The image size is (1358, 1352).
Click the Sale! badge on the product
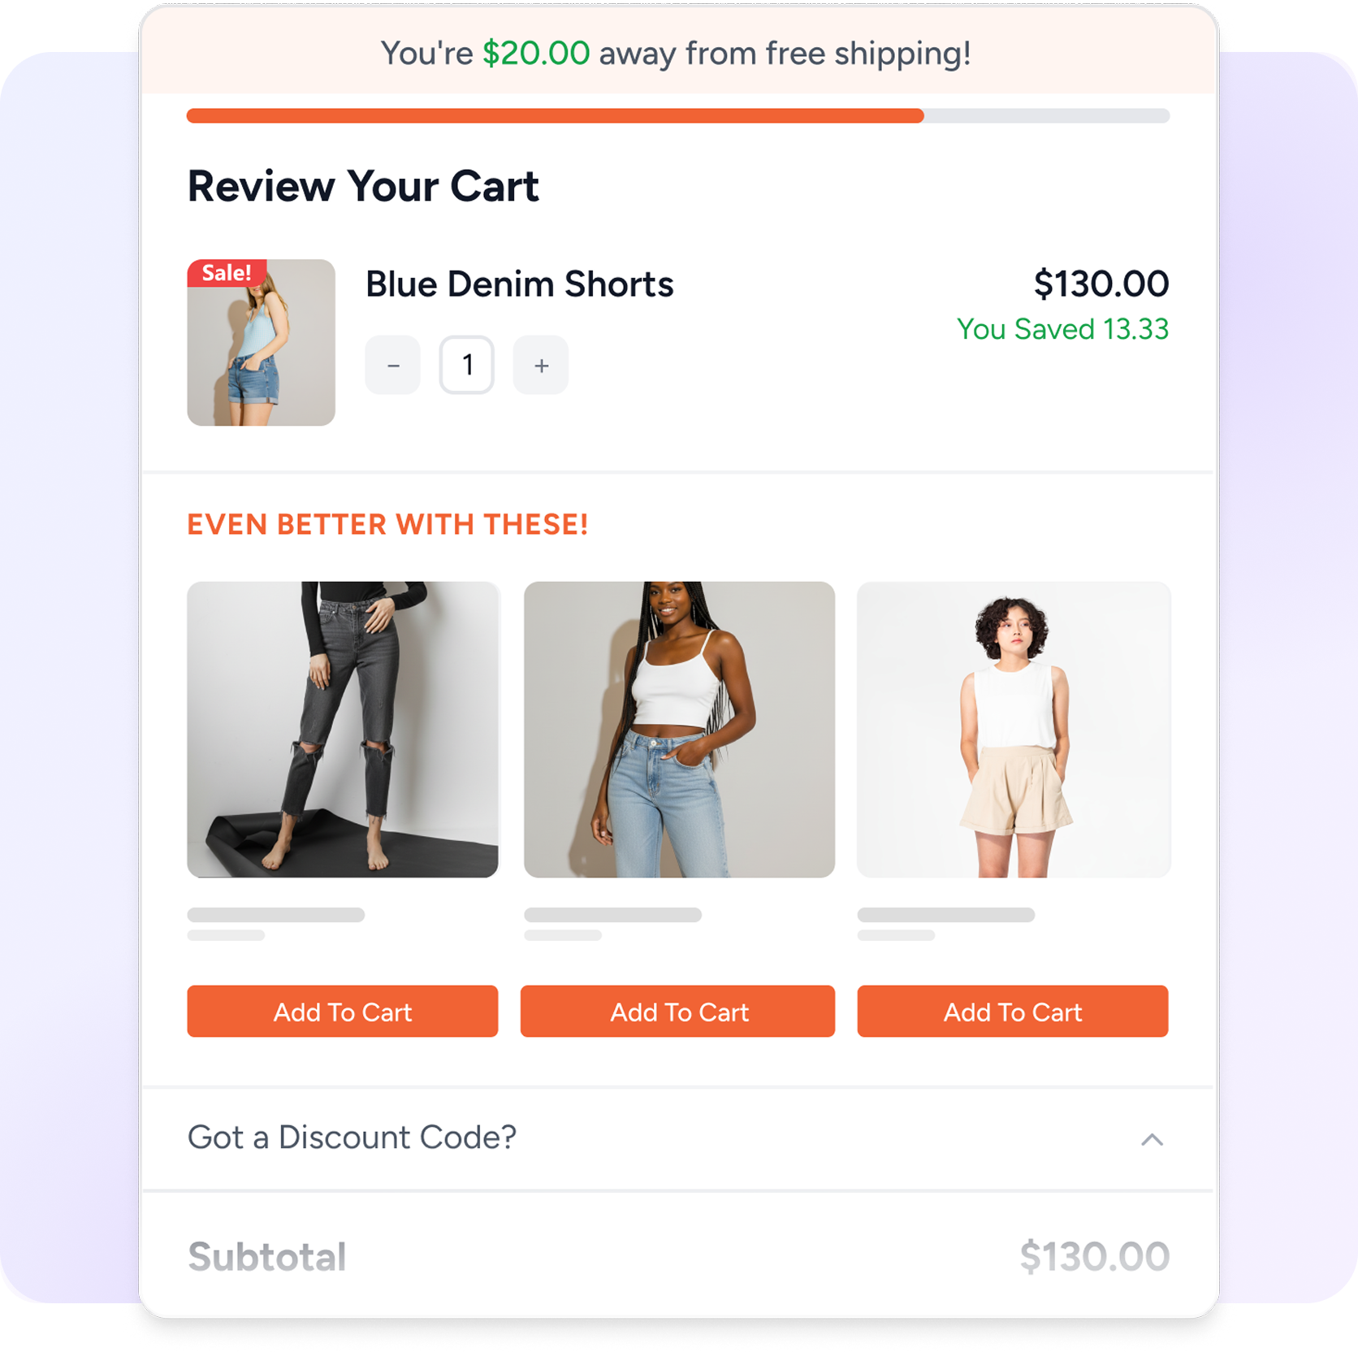click(x=226, y=273)
